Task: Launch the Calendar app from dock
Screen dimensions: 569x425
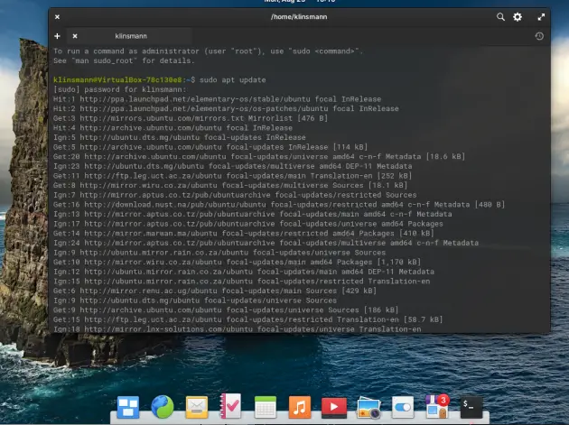Action: coord(266,407)
